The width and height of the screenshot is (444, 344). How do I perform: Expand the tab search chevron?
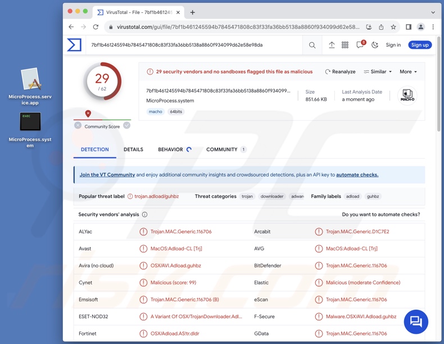[x=433, y=12]
